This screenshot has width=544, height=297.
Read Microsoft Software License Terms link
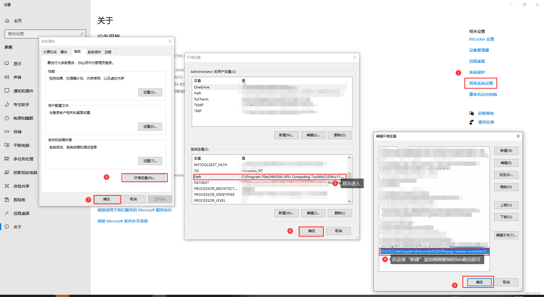pos(123,221)
